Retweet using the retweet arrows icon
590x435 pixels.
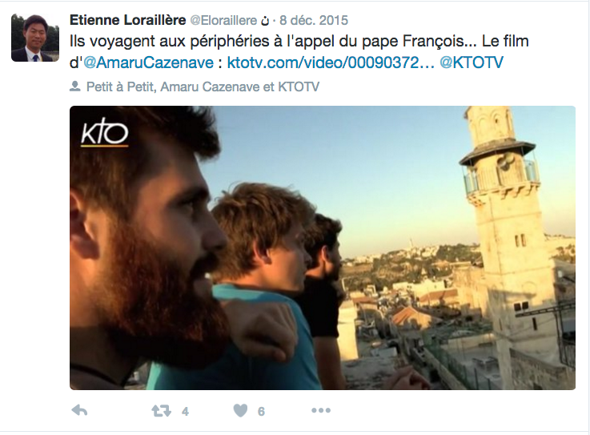[162, 410]
